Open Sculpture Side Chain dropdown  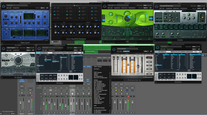coord(31,48)
